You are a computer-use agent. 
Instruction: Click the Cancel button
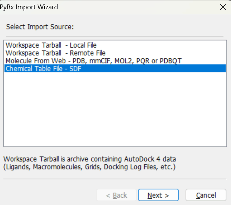click(206, 195)
